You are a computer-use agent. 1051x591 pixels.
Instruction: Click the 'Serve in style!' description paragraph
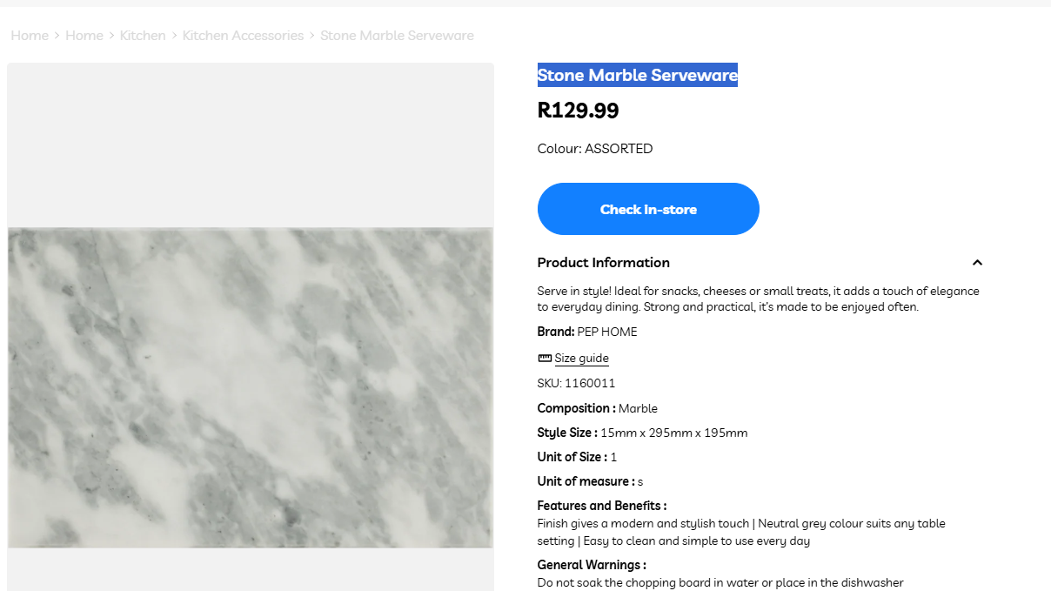coord(758,299)
